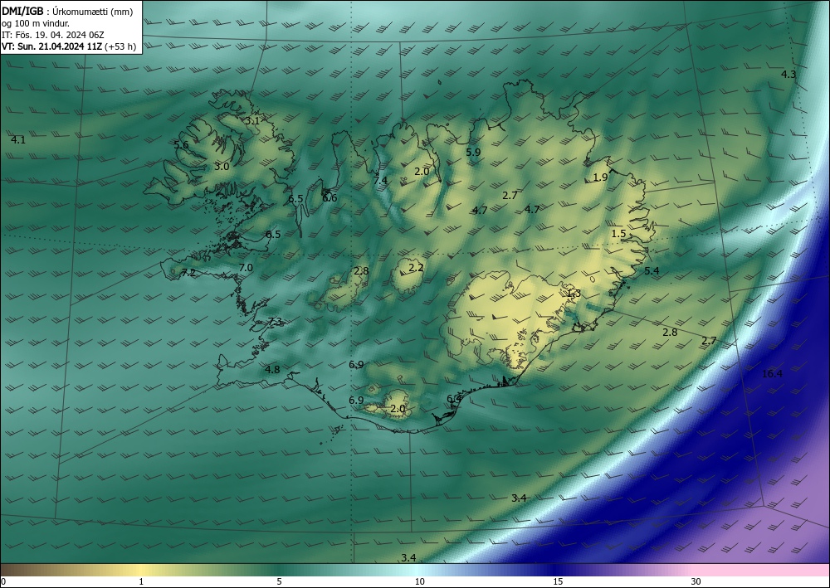830x588 pixels.
Task: Click the 'og 100 m vindur.' line
Action: point(36,23)
